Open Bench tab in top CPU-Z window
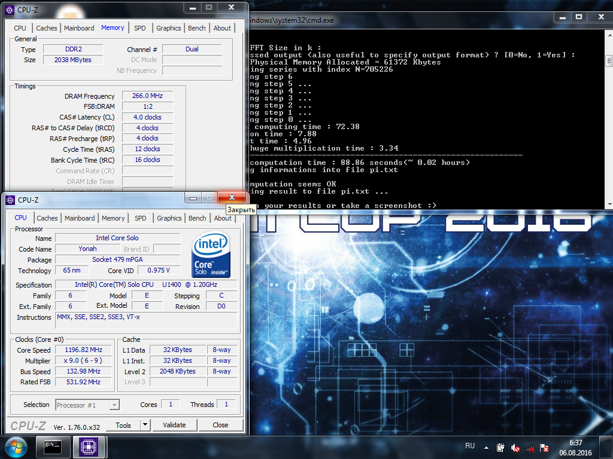 click(196, 28)
